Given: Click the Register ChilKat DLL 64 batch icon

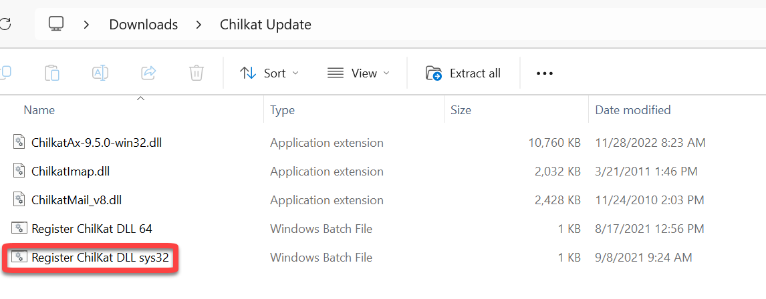Looking at the screenshot, I should pos(19,228).
